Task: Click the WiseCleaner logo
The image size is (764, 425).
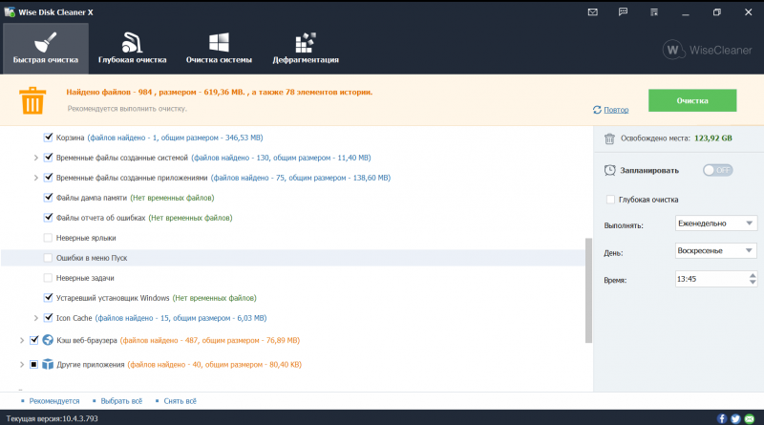Action: pos(708,50)
